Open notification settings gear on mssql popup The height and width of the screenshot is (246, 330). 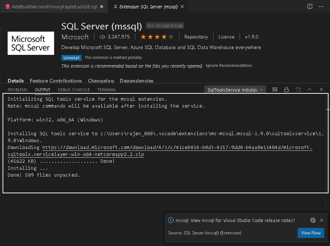tap(313, 220)
